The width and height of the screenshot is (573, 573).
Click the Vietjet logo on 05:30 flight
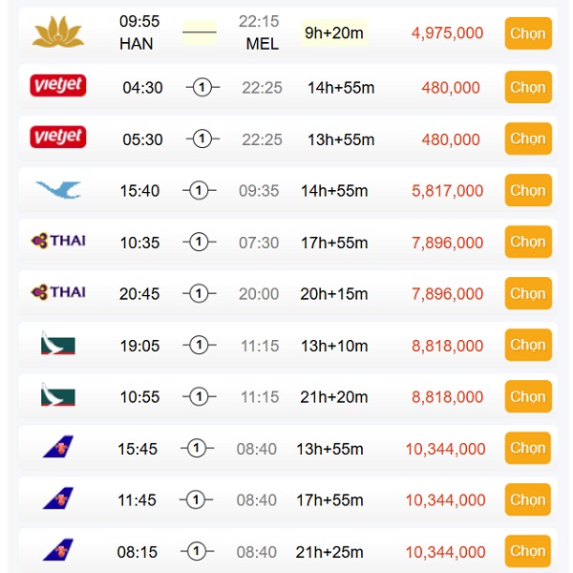pyautogui.click(x=58, y=137)
